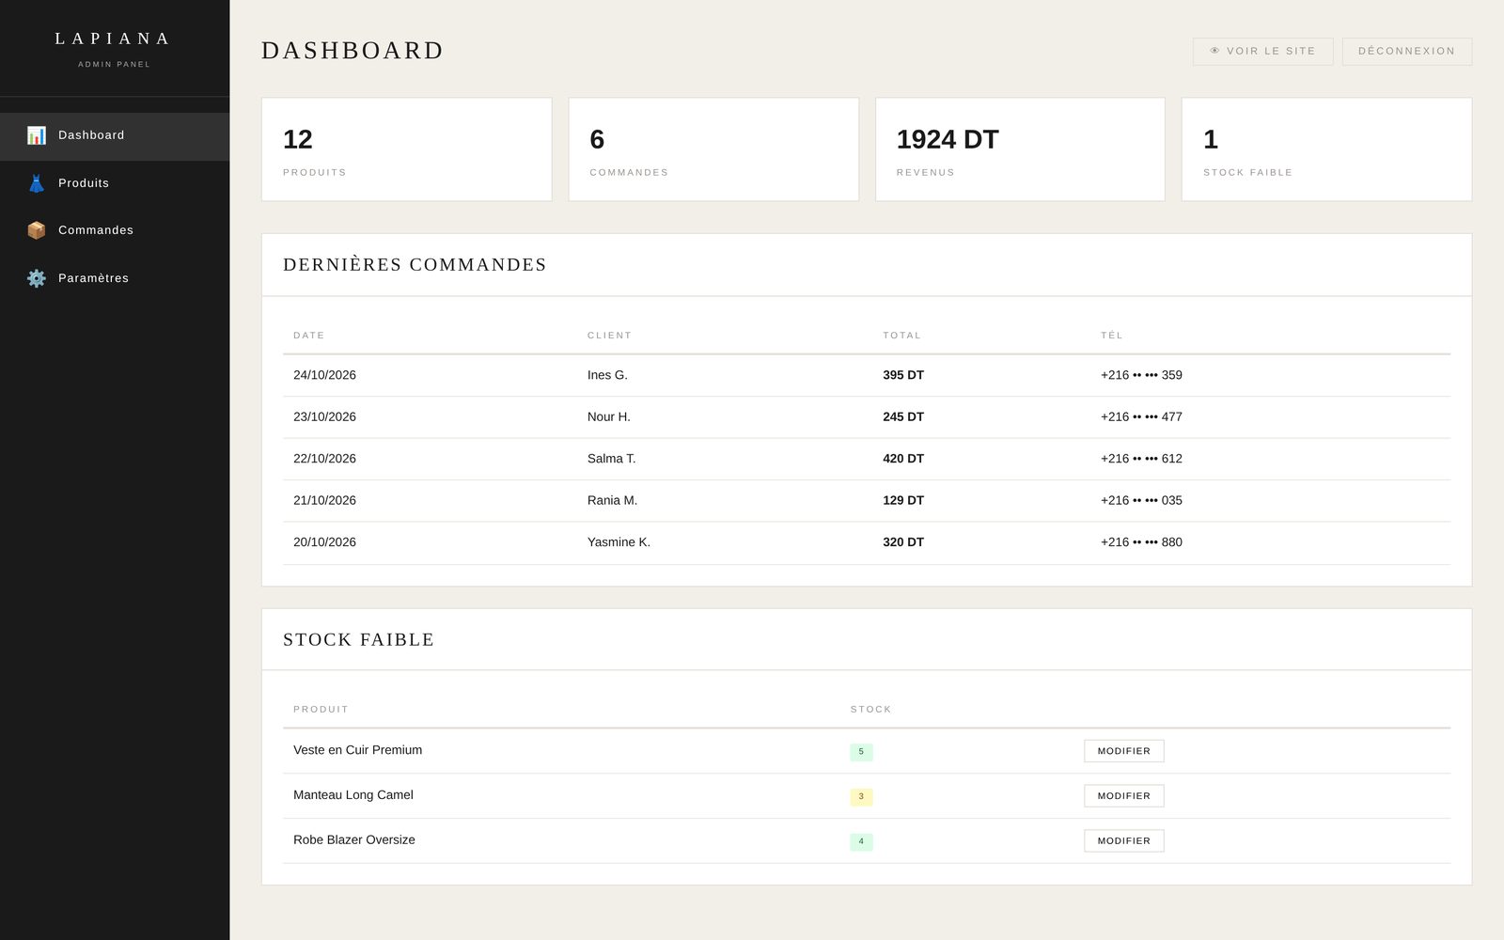
Task: Click the 395 DT order total
Action: (x=903, y=375)
